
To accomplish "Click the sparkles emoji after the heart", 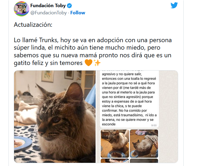I will pos(97,63).
